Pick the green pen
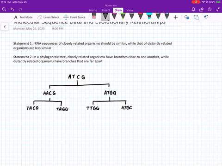Image resolution: width=222 pixels, height=166 pixels. coord(123,16)
